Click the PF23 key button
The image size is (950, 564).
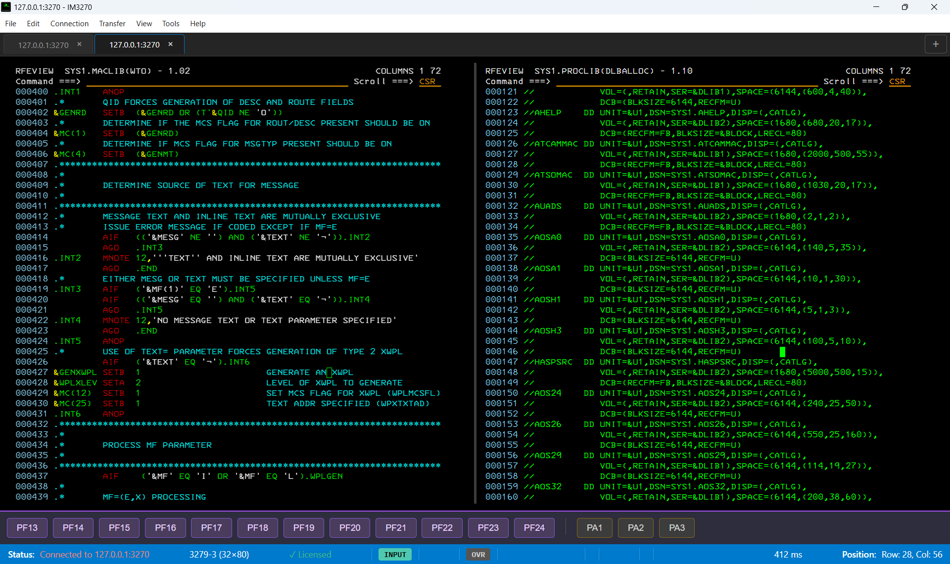[488, 528]
